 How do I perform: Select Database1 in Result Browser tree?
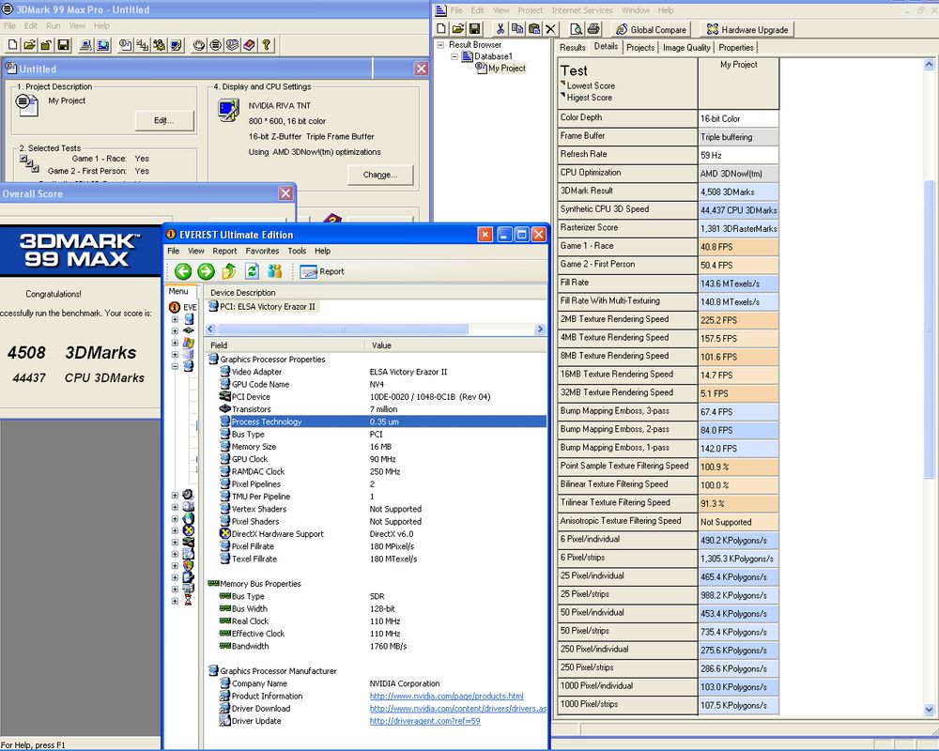click(493, 56)
